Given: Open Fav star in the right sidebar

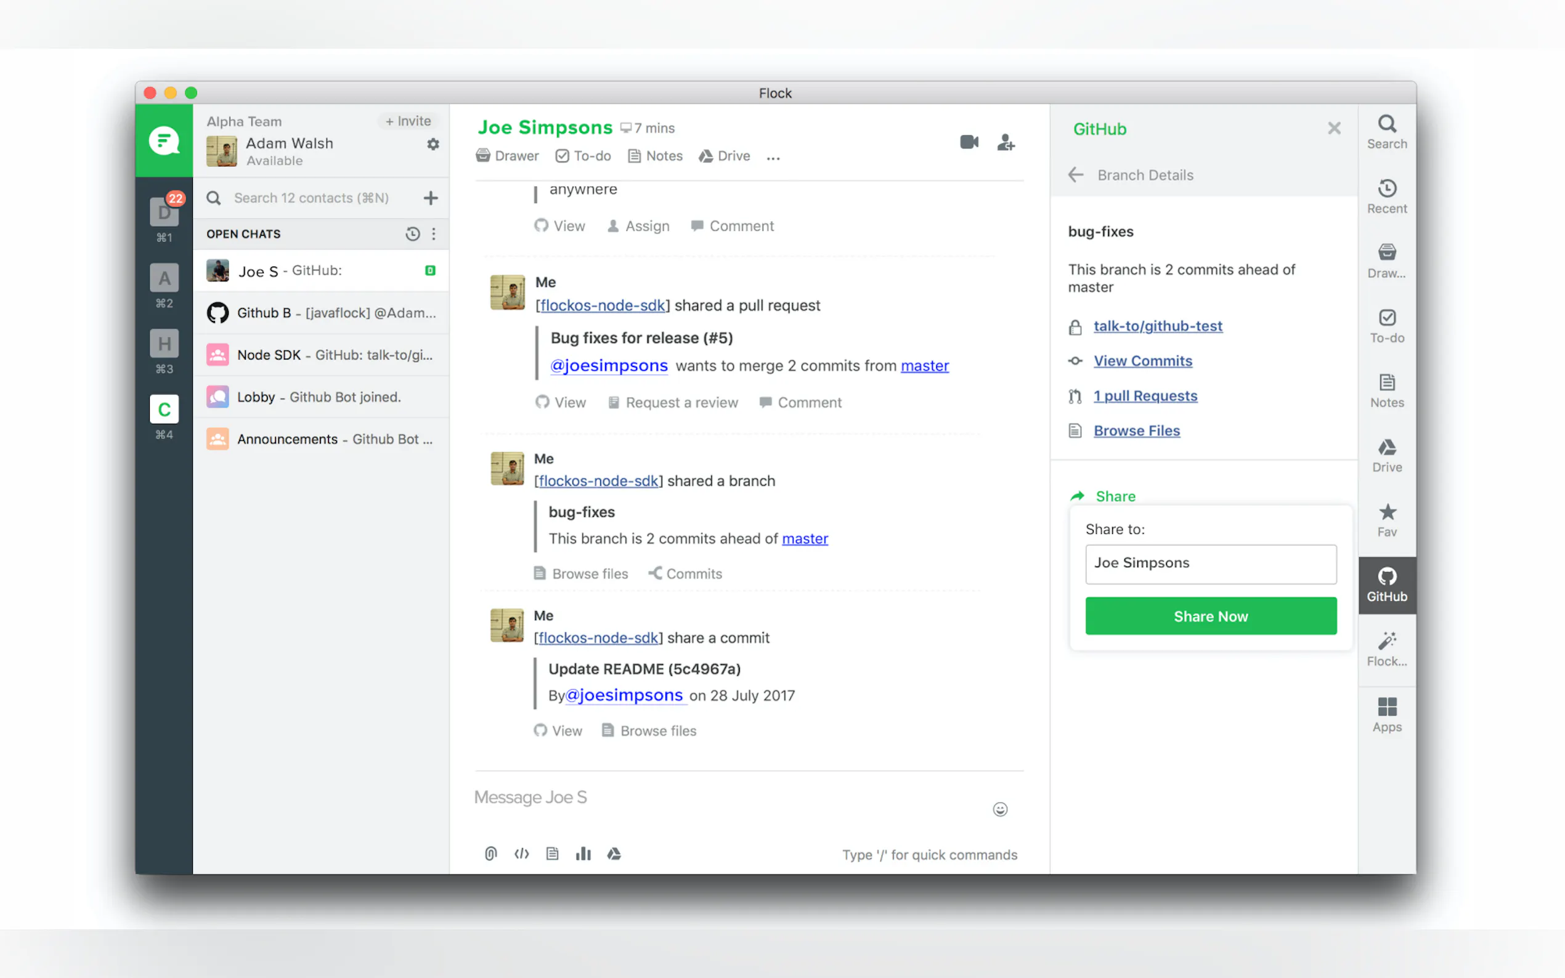Looking at the screenshot, I should (1386, 519).
